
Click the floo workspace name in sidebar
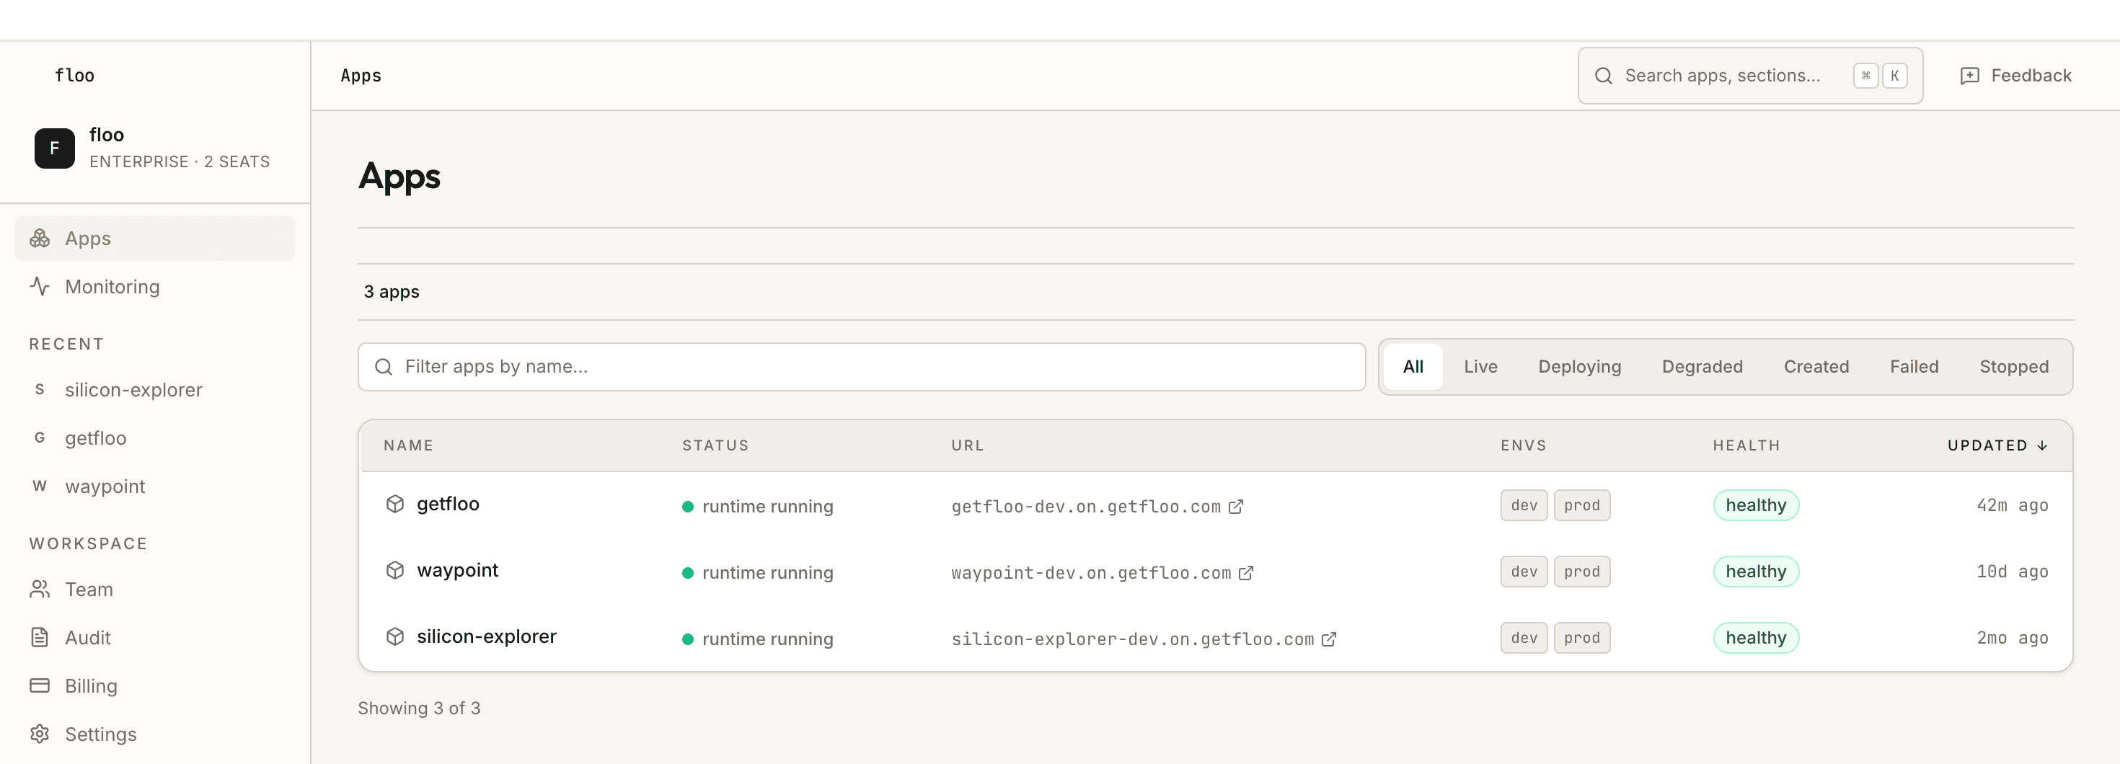click(x=107, y=134)
